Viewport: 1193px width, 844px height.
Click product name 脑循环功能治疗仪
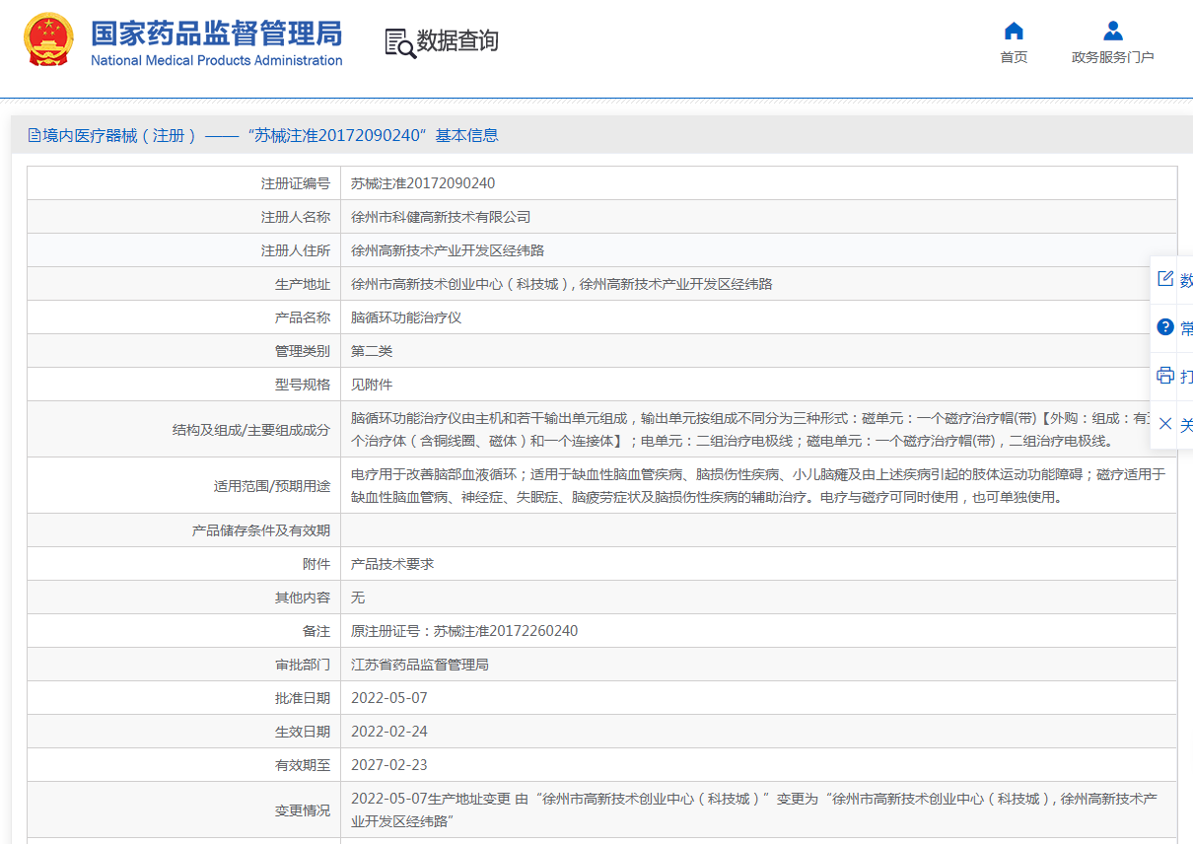click(x=406, y=317)
